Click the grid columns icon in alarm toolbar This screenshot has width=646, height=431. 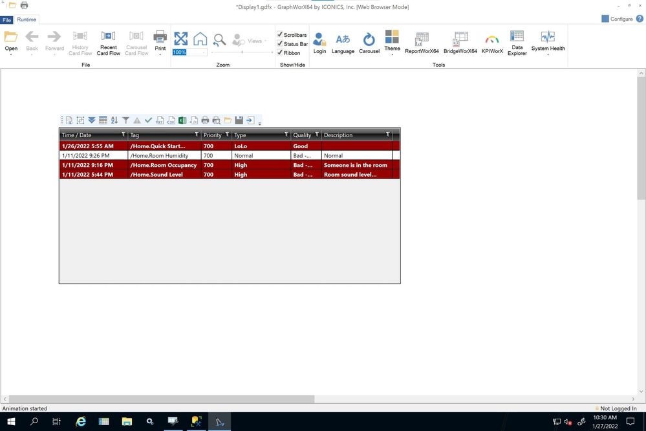point(103,120)
